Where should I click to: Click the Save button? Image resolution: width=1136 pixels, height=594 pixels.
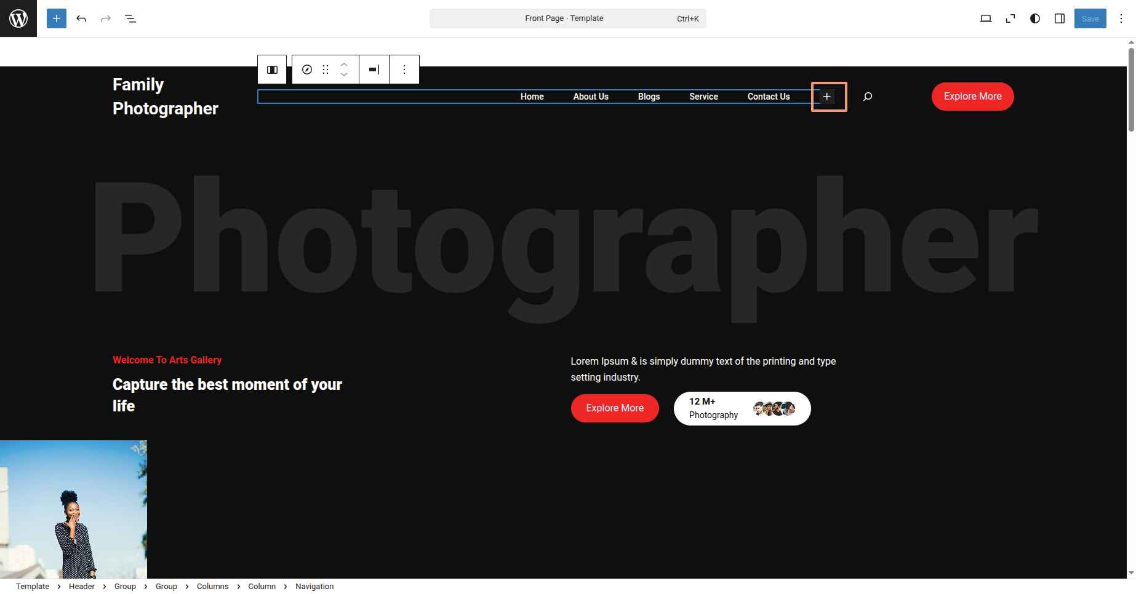1090,18
